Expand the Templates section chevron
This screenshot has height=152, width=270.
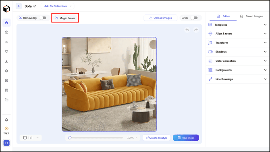click(x=265, y=25)
